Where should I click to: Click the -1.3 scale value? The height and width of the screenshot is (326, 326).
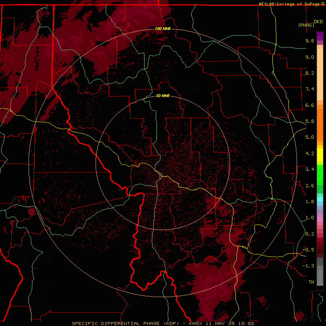(308, 266)
